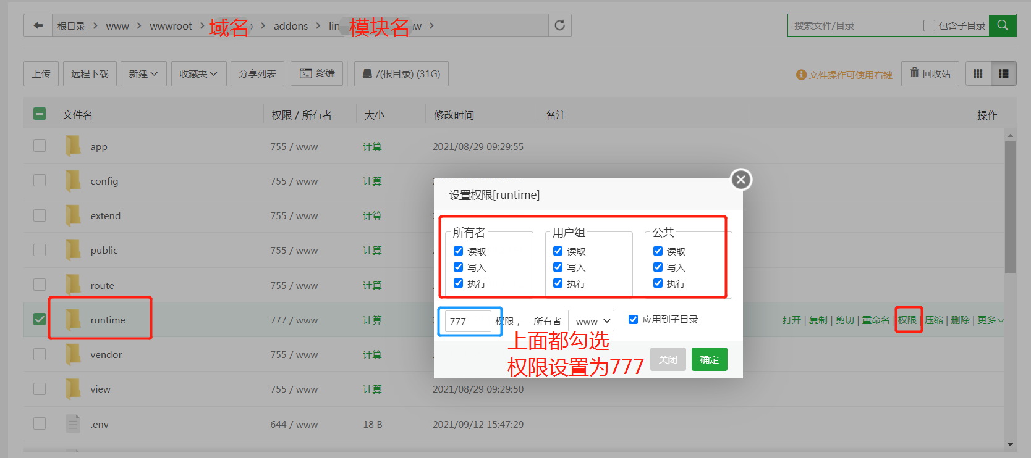Toggle public (公共) read (读取) checkbox
Viewport: 1031px width, 458px height.
coord(658,251)
